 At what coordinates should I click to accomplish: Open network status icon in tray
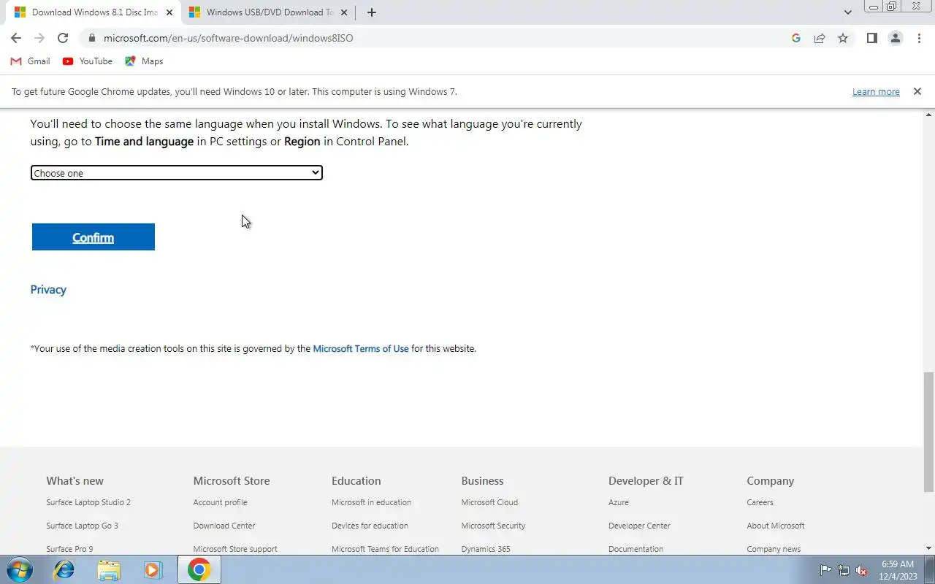click(x=844, y=570)
